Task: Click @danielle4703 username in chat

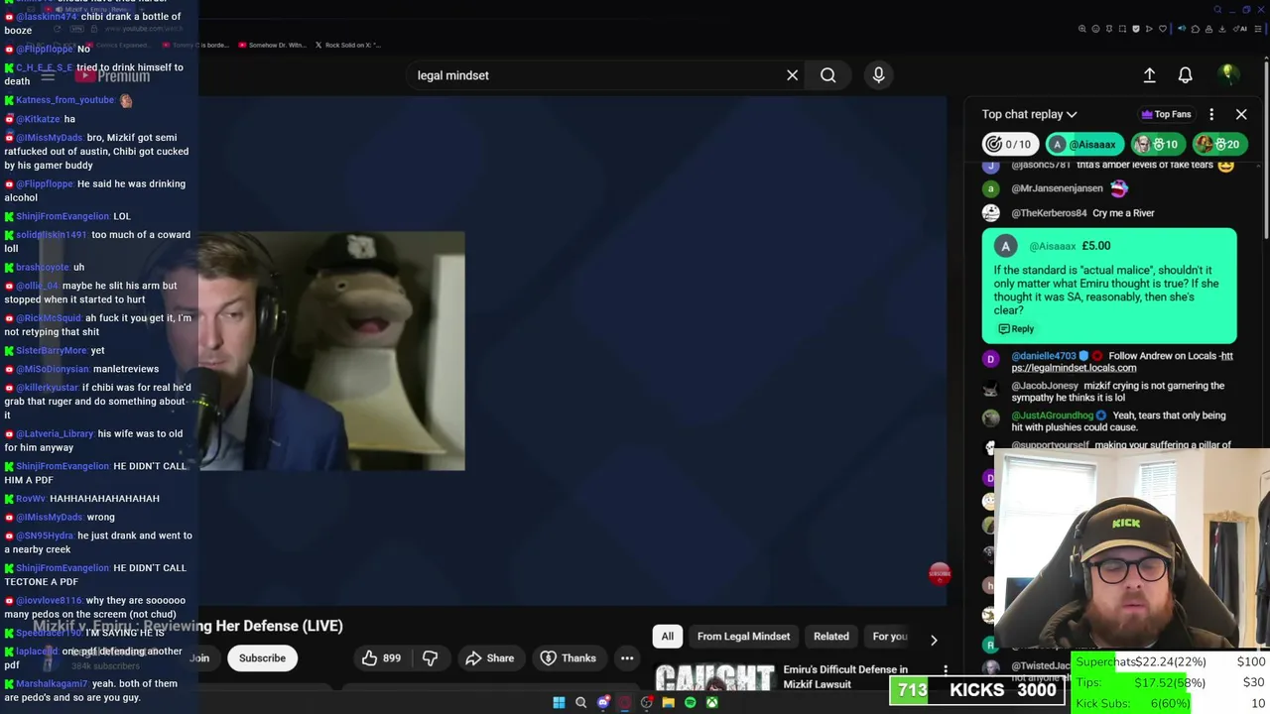Action: click(1044, 356)
